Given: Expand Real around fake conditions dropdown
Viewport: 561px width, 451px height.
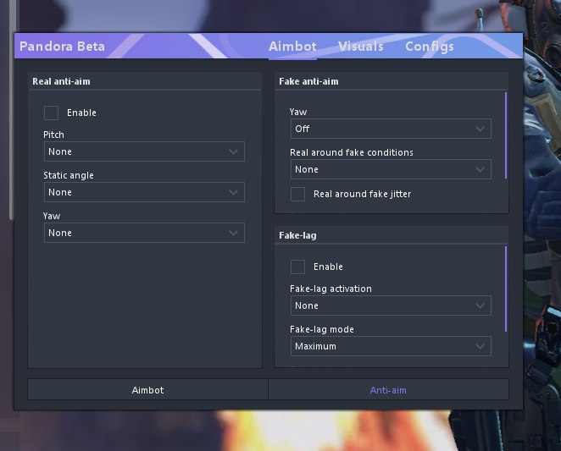Looking at the screenshot, I should [x=391, y=169].
